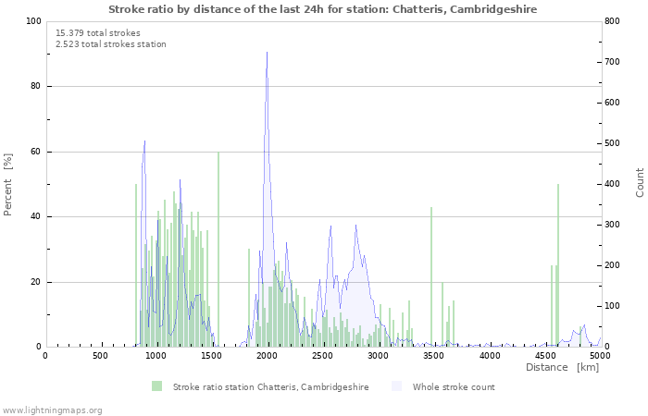
Task: Click the green 60% bar near 1550 km
Action: tap(218, 250)
